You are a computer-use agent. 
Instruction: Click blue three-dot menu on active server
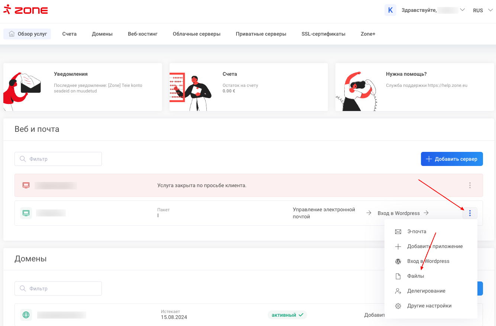coord(470,213)
